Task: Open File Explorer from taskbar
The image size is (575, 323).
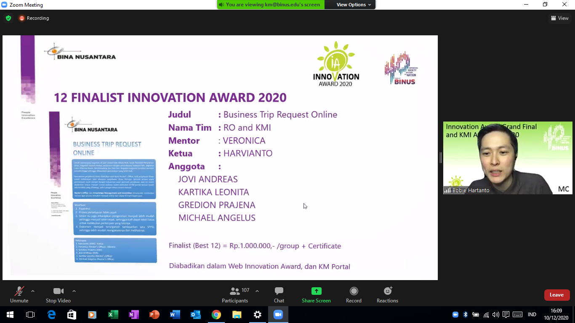Action: [x=237, y=315]
